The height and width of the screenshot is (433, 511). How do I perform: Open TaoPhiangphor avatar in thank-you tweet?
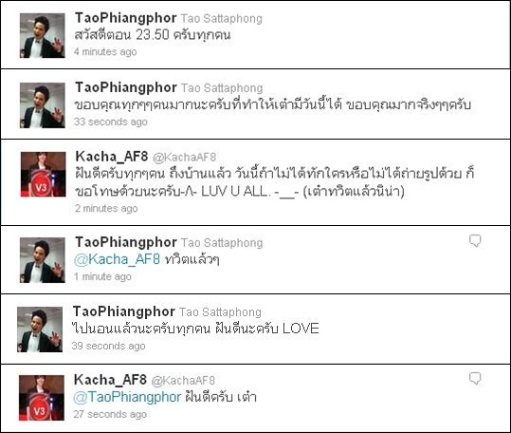tap(43, 105)
